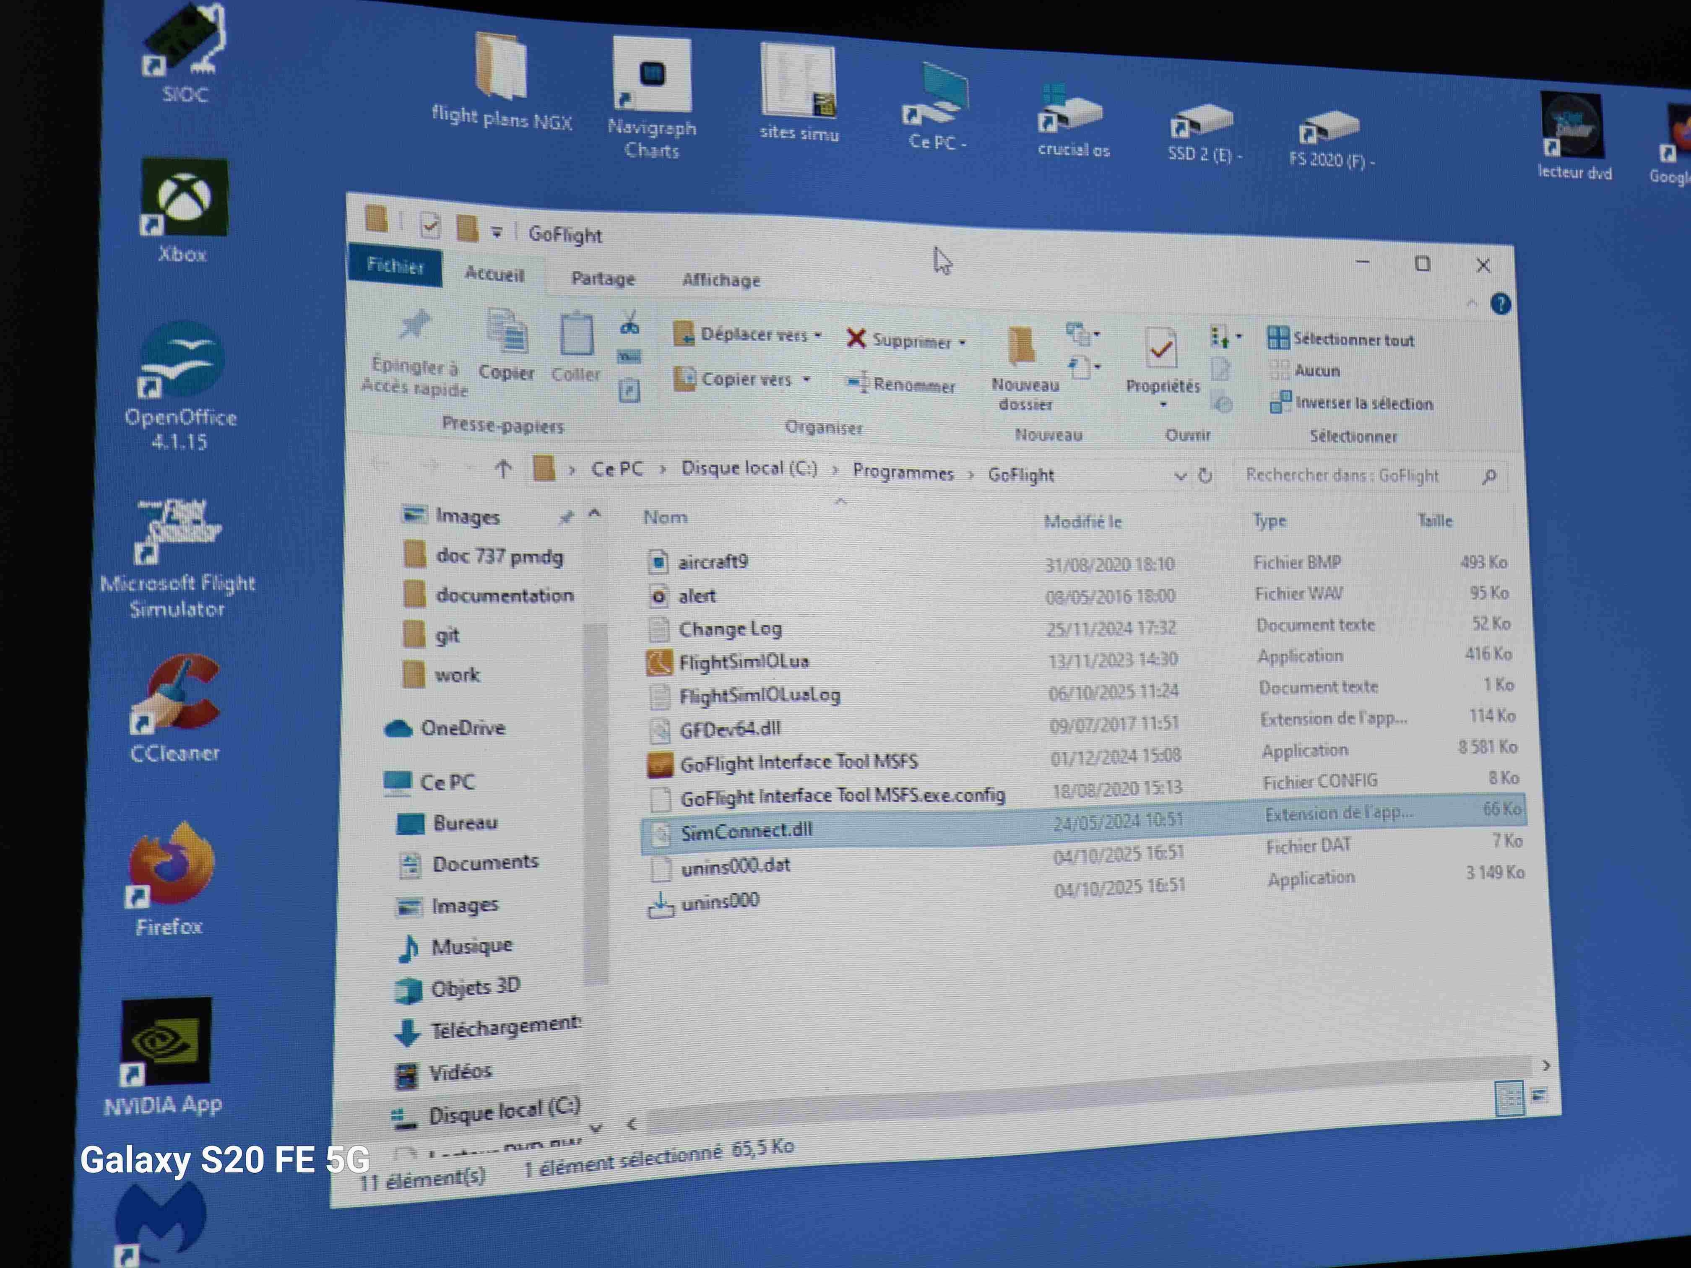Click the horizontal scrollbar right arrow
The width and height of the screenshot is (1691, 1268).
tap(1546, 1065)
